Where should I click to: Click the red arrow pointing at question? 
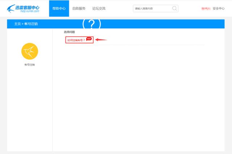101,40
